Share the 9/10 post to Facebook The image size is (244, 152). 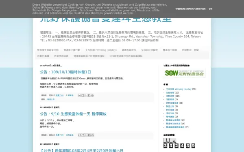click(89, 135)
